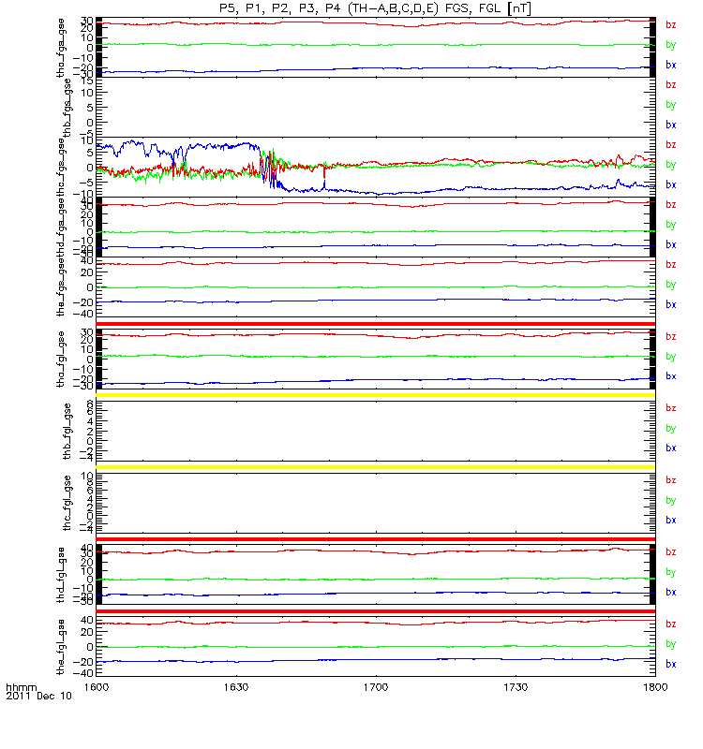Click the 1800 time tick label
Viewport: 703px width, 749px height.
pyautogui.click(x=655, y=687)
